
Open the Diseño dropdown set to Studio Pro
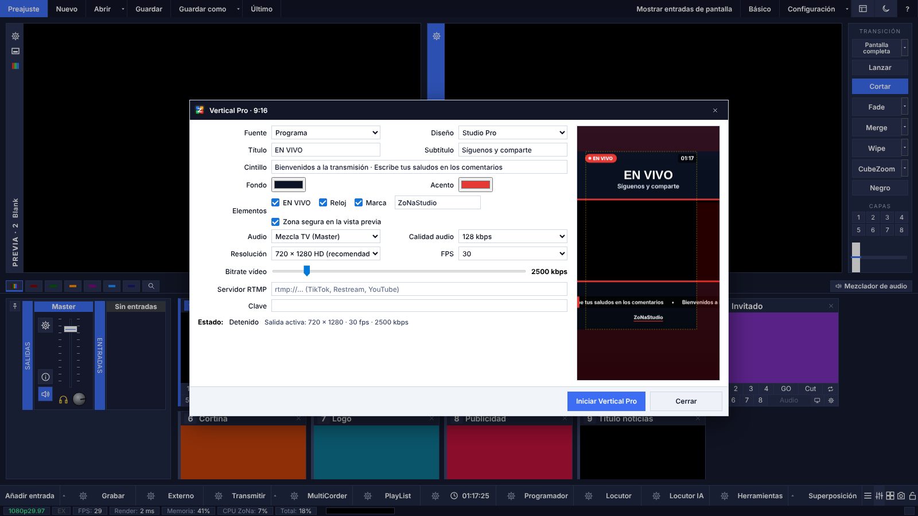pyautogui.click(x=513, y=133)
